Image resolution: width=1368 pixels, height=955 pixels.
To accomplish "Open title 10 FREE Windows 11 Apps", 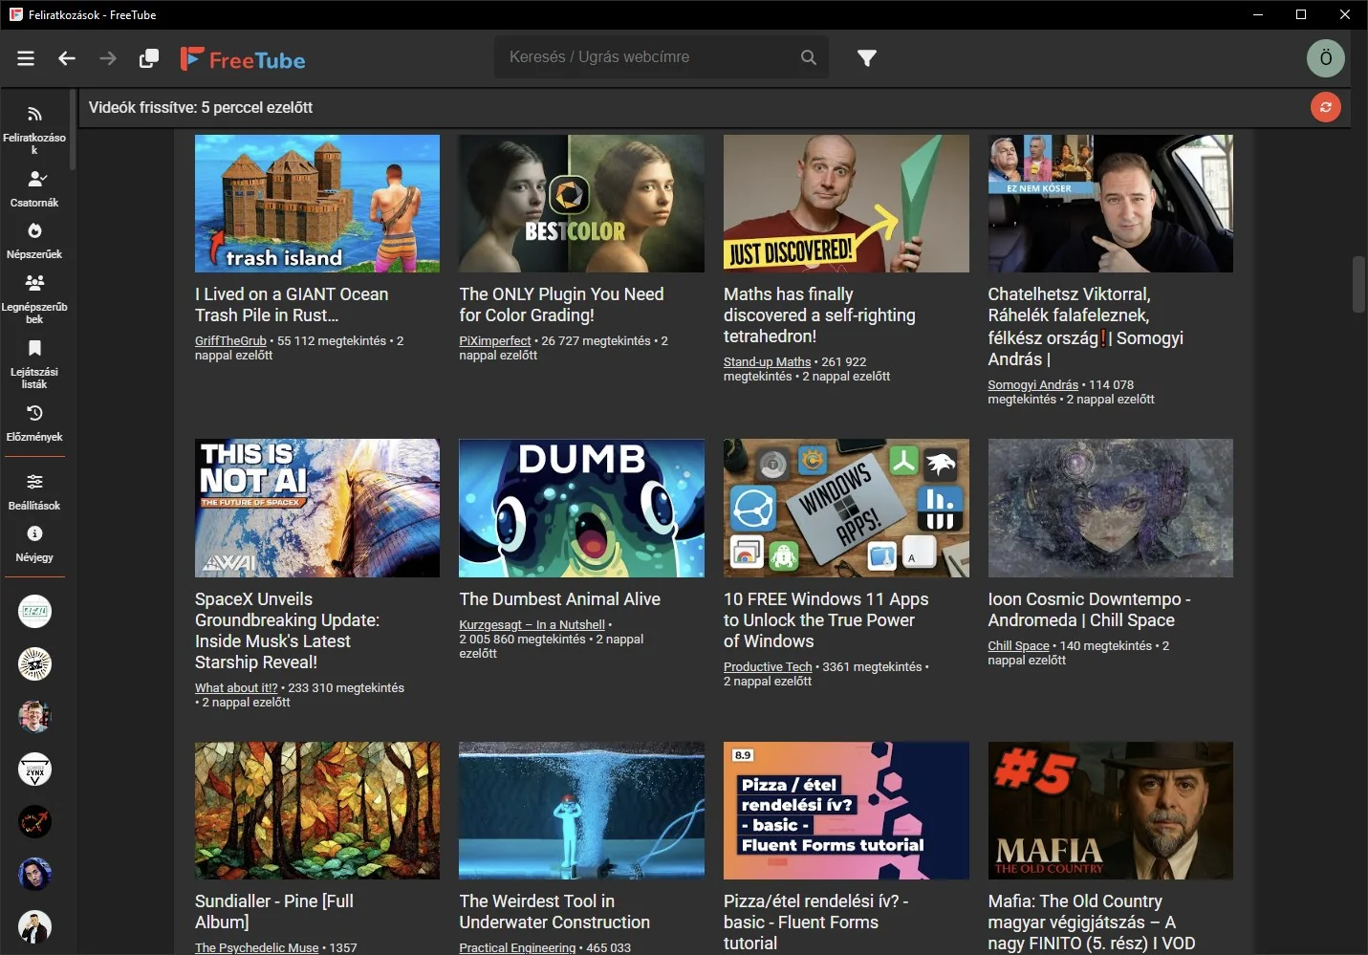I will [826, 620].
